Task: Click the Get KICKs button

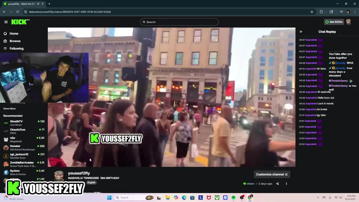Action: [334, 22]
